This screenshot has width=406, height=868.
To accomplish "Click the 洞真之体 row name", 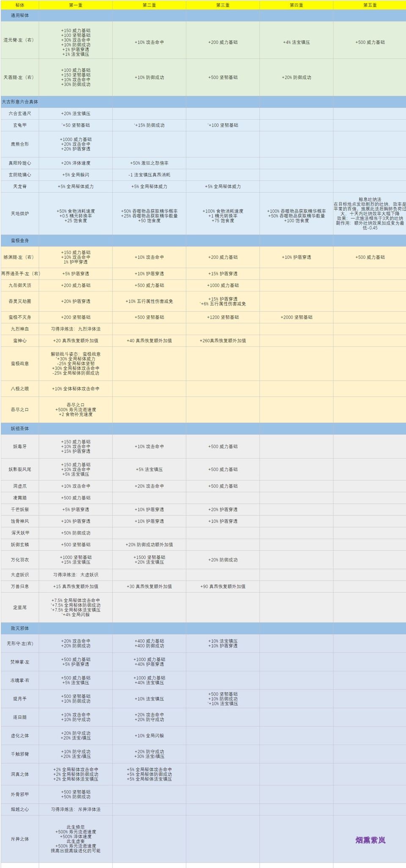I will click(x=20, y=774).
